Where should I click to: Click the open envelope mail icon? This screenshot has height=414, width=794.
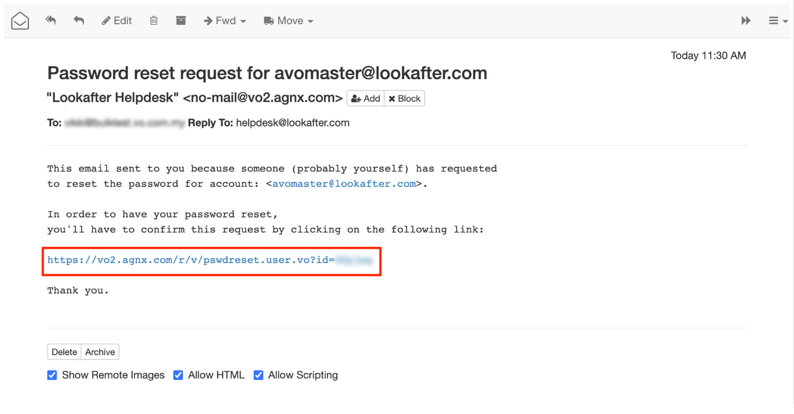(x=20, y=21)
